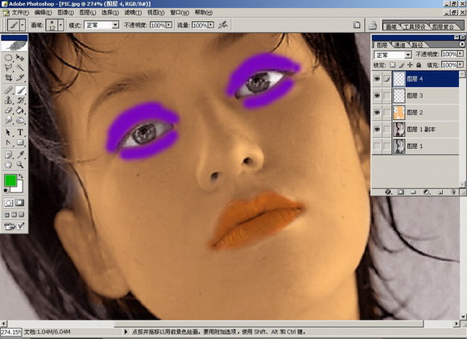Toggle visibility of 图层 2
This screenshot has height=339, width=467.
coord(377,112)
